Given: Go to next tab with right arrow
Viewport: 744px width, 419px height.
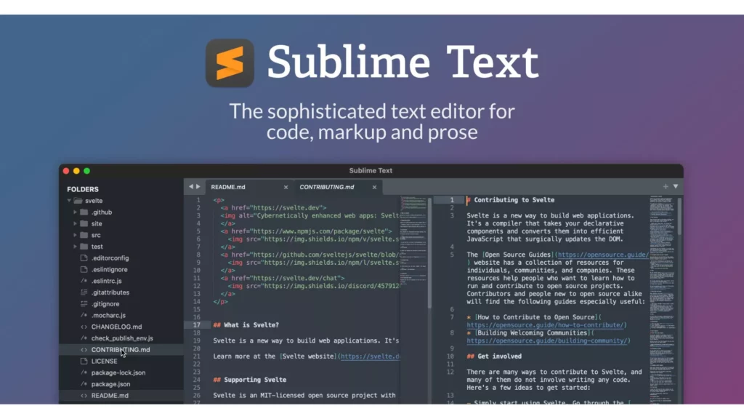Looking at the screenshot, I should point(198,187).
